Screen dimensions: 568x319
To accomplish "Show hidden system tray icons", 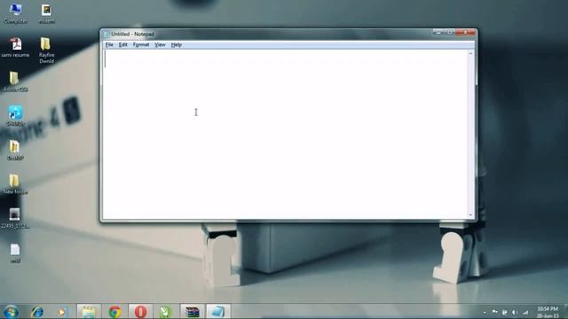I will [x=485, y=313].
